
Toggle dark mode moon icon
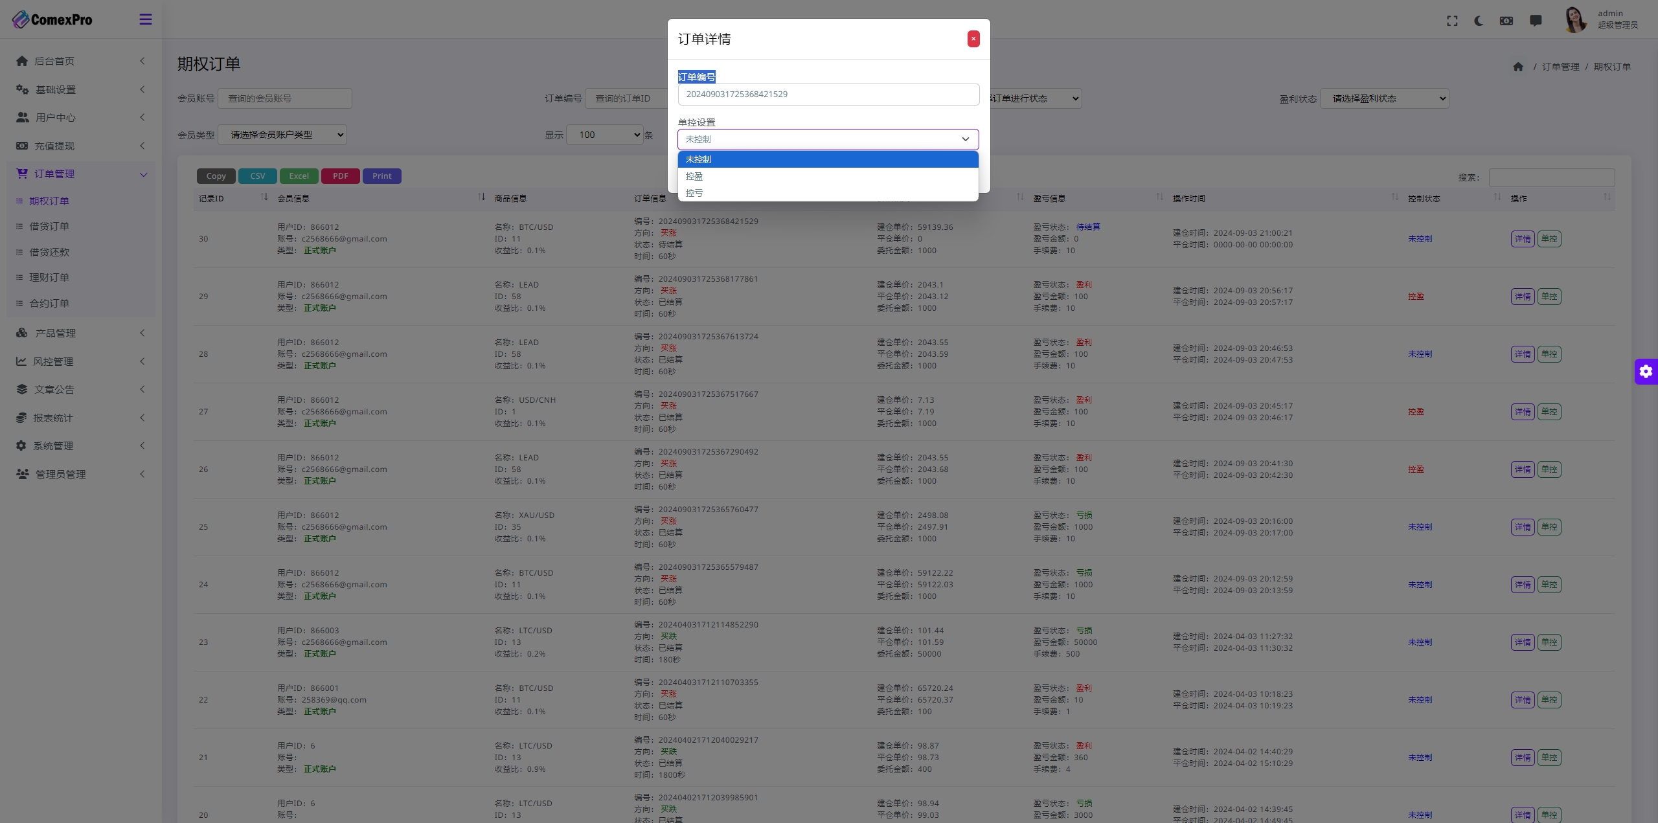point(1479,21)
